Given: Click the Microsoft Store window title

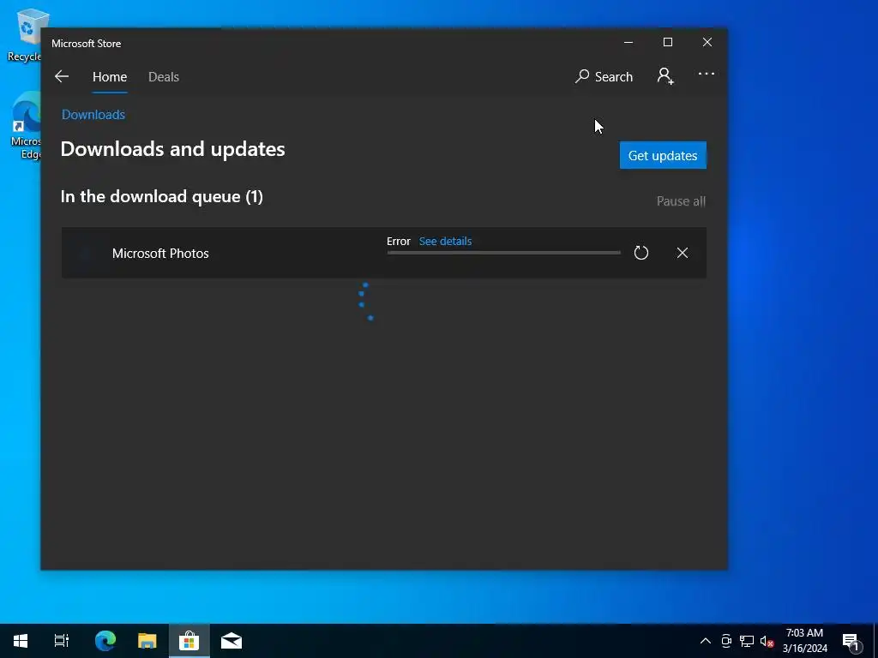Looking at the screenshot, I should (87, 44).
